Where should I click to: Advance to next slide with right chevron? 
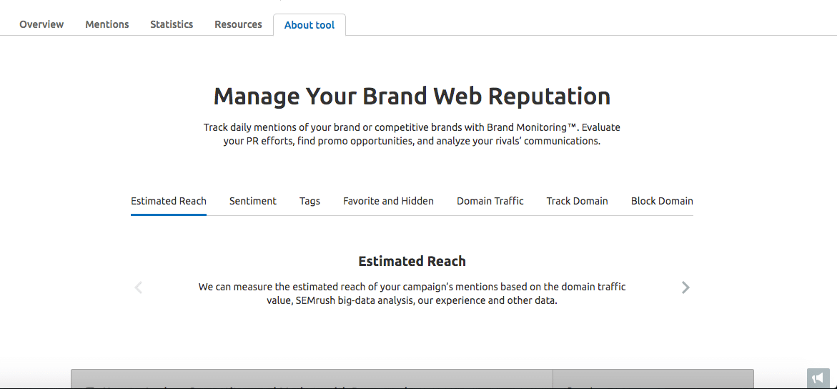point(685,287)
